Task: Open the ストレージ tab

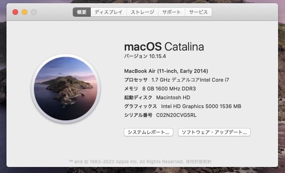Action: click(x=143, y=12)
